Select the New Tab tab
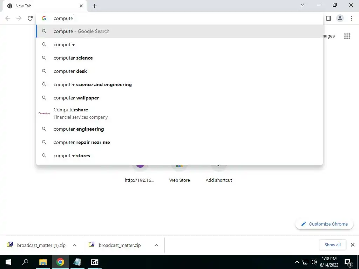Viewport: 359px width, 269px height. tap(45, 6)
